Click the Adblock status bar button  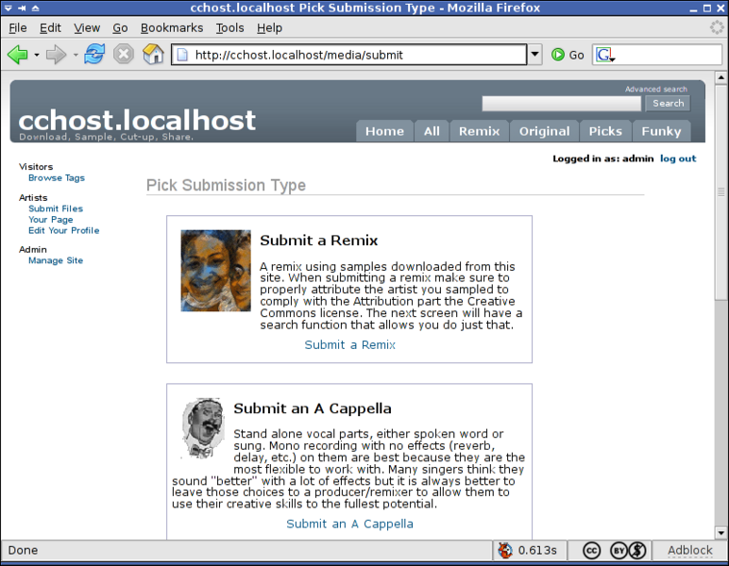click(x=690, y=551)
